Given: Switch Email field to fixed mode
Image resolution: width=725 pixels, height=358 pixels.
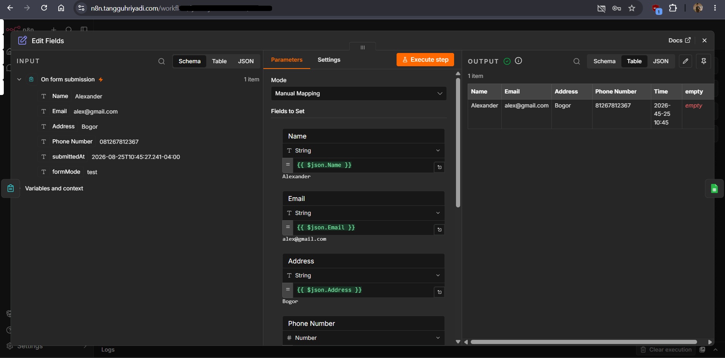Looking at the screenshot, I should (288, 227).
